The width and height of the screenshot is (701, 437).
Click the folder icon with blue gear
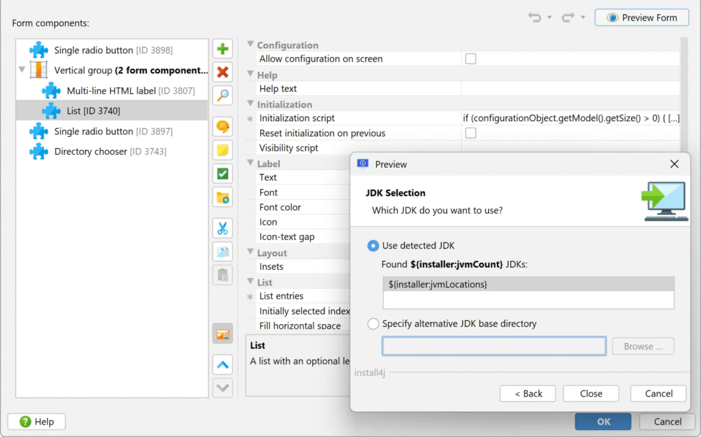click(222, 197)
